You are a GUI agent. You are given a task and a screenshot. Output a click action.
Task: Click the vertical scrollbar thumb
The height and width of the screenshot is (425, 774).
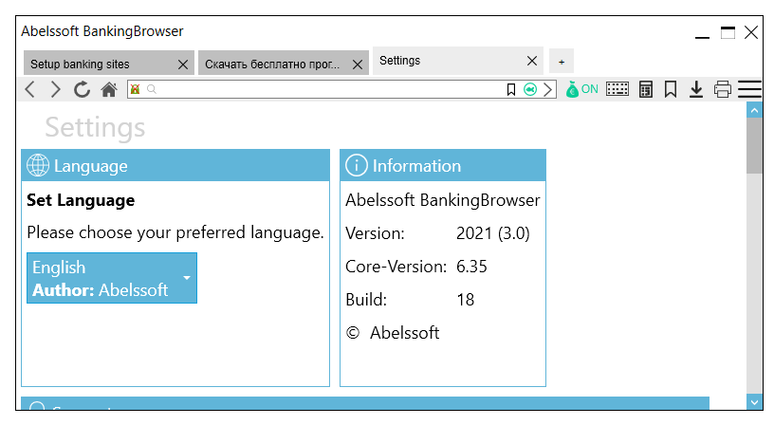(754, 145)
